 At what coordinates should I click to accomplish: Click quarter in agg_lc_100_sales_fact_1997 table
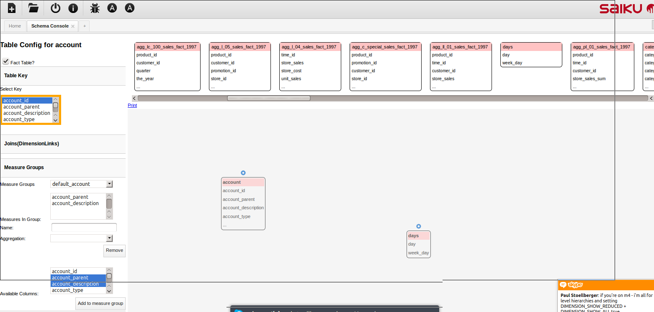tap(144, 71)
